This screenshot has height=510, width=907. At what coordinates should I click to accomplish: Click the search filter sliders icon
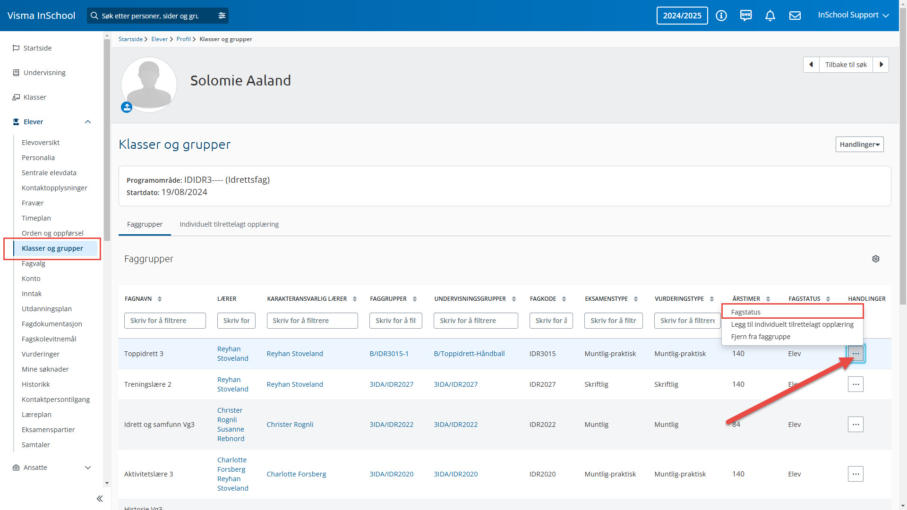[x=222, y=16]
